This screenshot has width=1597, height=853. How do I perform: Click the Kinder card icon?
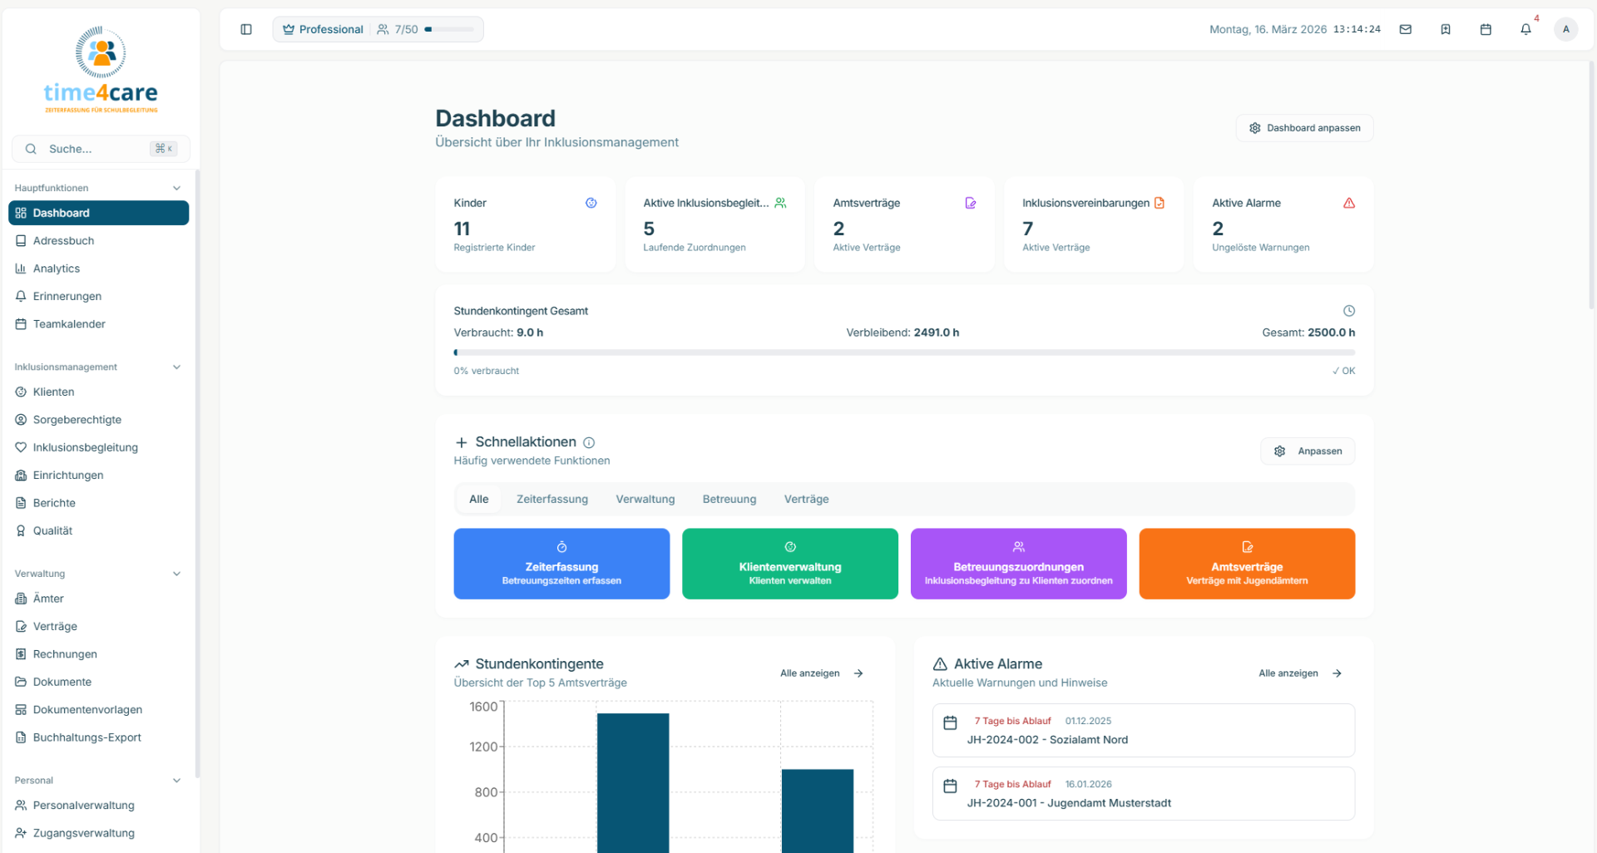click(x=591, y=203)
